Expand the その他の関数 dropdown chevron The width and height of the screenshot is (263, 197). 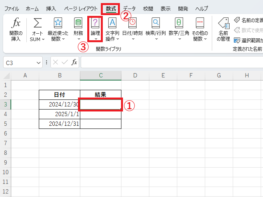pos(206,39)
